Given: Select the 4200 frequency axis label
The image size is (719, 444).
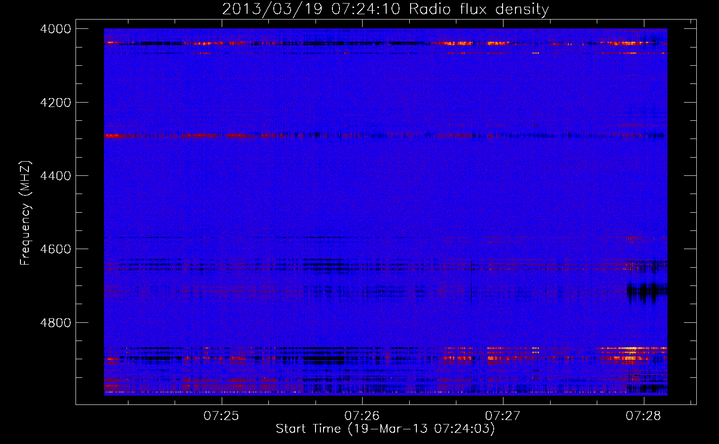Looking at the screenshot, I should pos(56,103).
